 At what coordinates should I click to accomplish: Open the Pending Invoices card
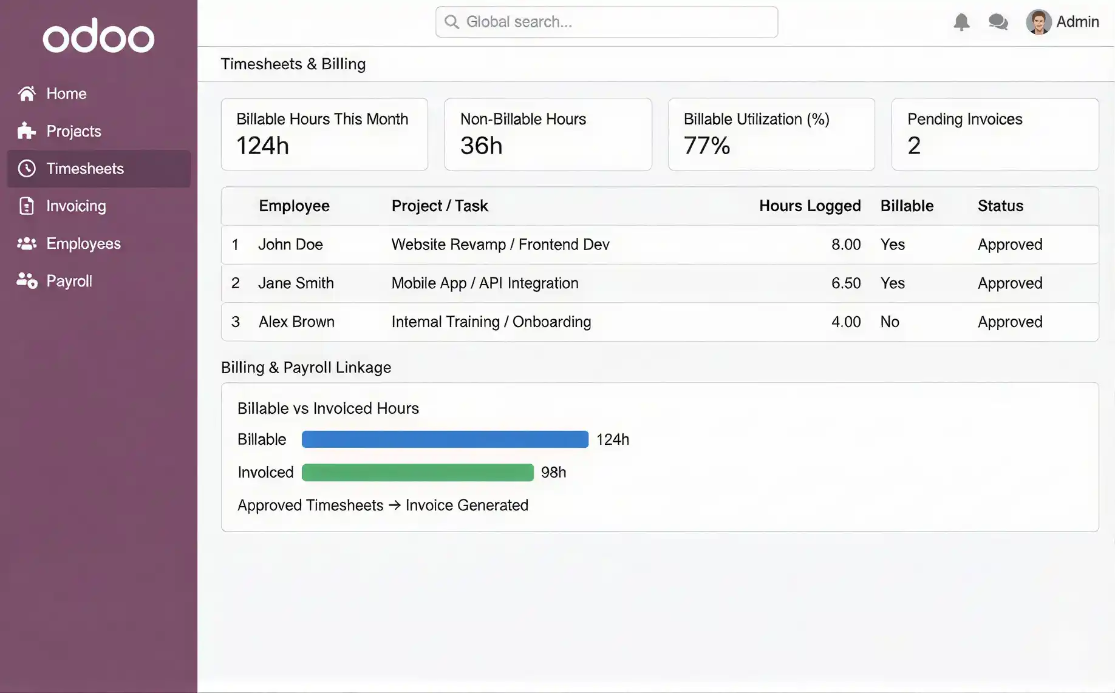[994, 134]
